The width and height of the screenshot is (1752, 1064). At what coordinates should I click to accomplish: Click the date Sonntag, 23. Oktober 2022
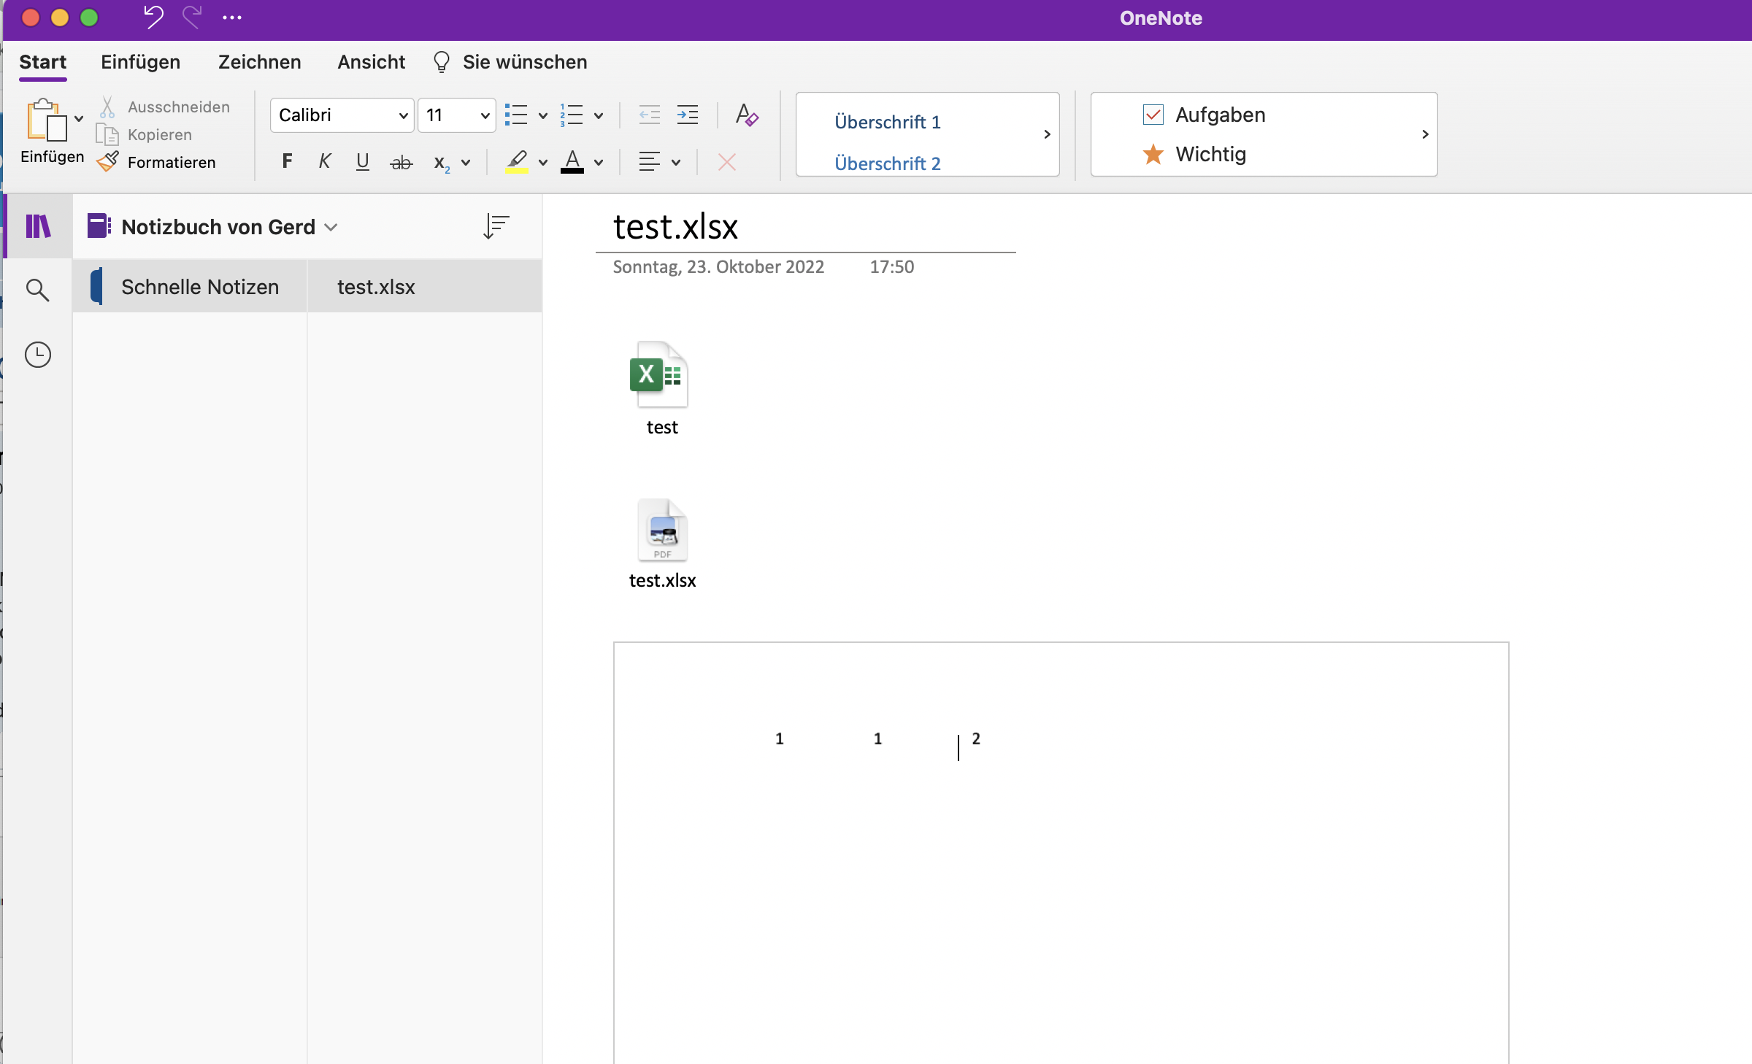click(718, 266)
